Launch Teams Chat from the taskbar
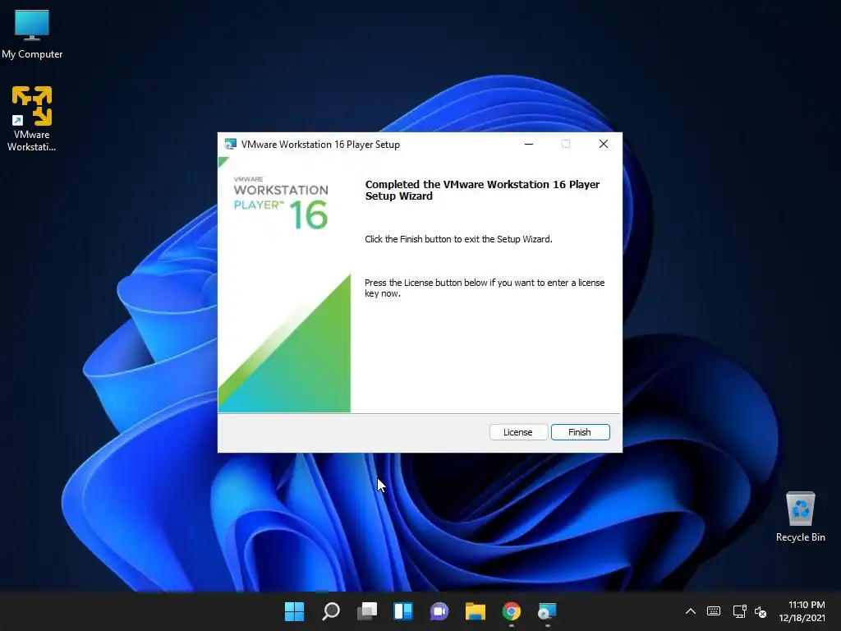 (439, 611)
